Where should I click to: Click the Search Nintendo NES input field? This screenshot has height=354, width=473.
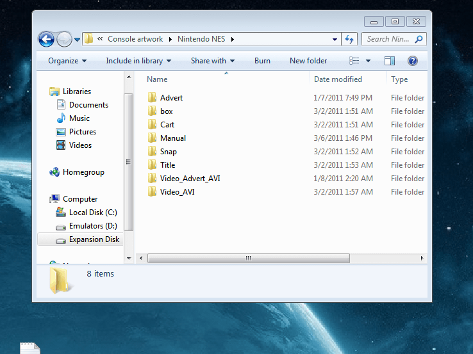[388, 39]
